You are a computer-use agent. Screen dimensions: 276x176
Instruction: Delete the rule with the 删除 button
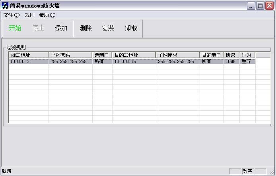pos(86,28)
